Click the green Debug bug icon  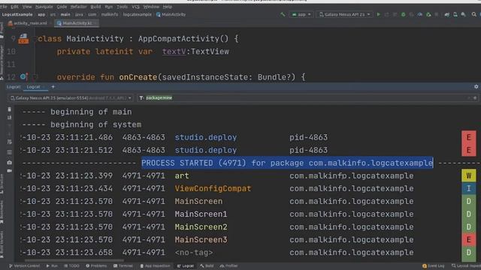[x=403, y=14]
